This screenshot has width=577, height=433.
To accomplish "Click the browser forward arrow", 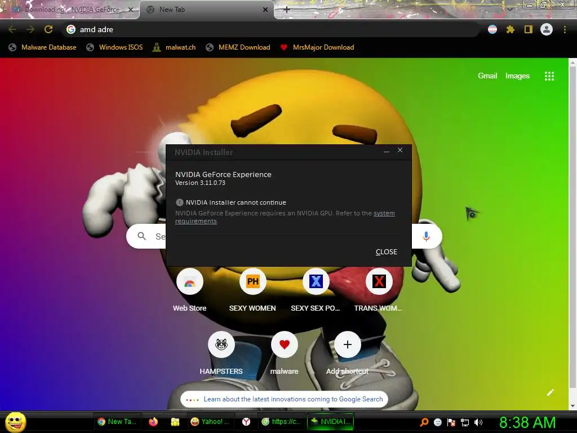I will 30,29.
